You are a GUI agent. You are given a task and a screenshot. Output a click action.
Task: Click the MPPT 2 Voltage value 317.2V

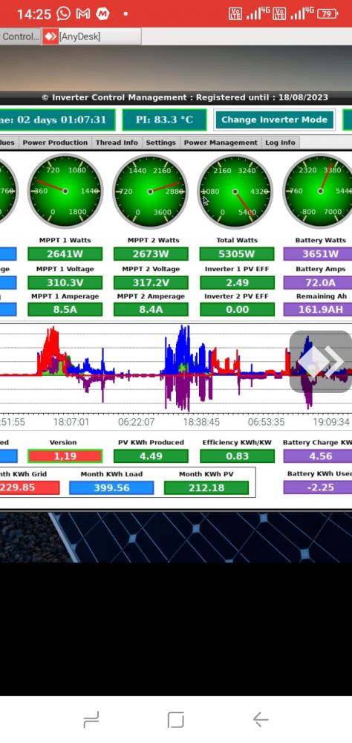click(151, 282)
